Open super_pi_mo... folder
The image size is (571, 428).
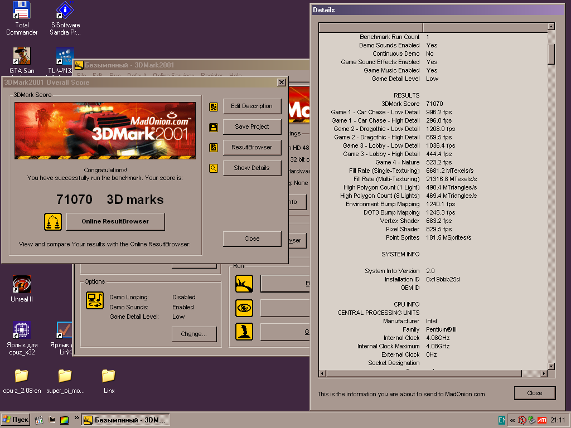(x=65, y=381)
